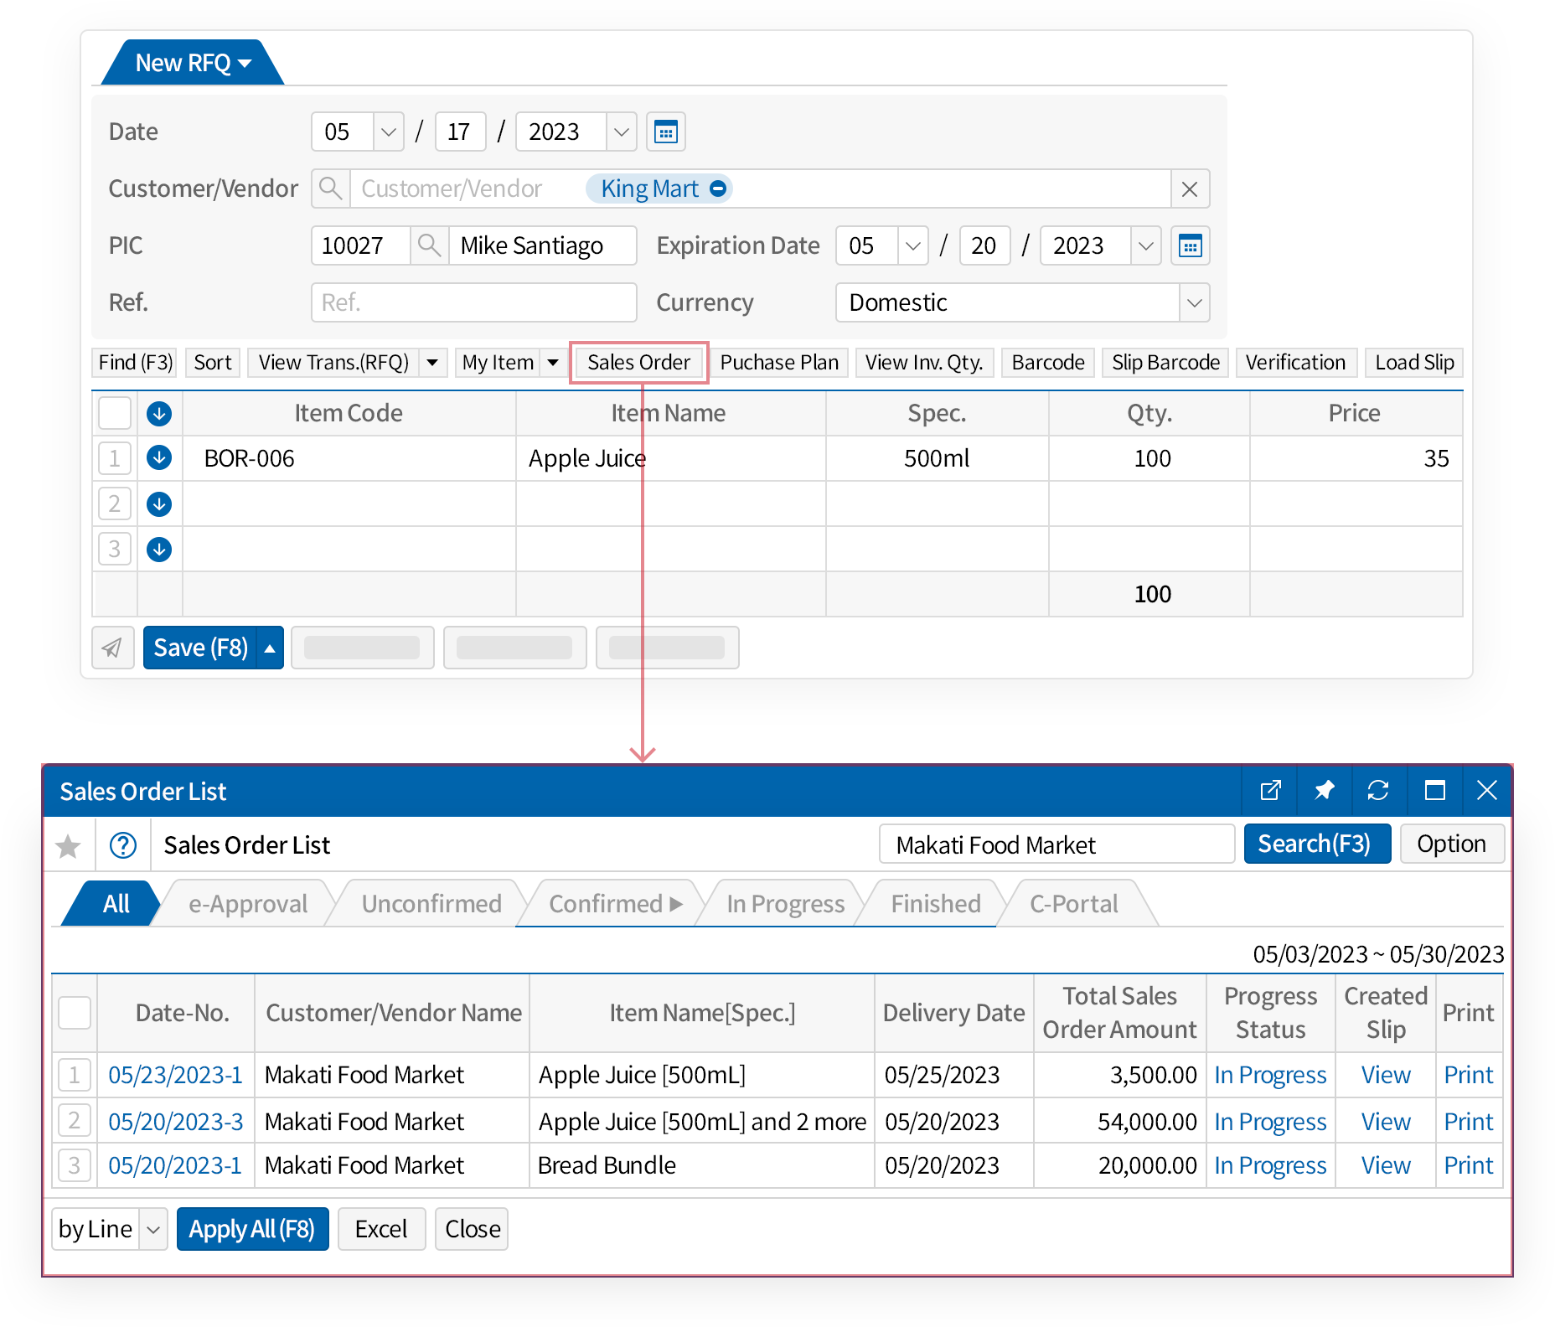Image resolution: width=1555 pixels, height=1327 pixels.
Task: Switch to the Finished tab
Action: point(935,903)
